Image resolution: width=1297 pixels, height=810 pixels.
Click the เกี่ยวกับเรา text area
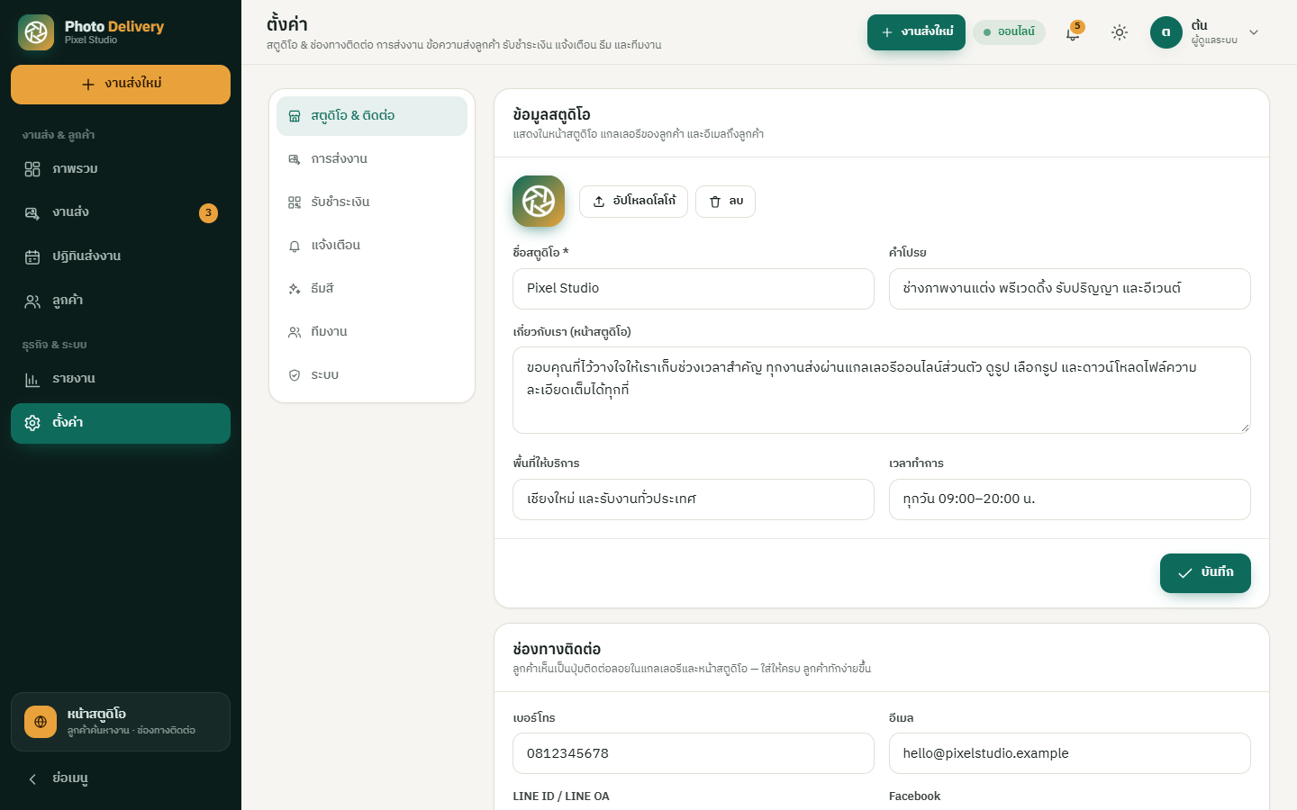click(882, 390)
